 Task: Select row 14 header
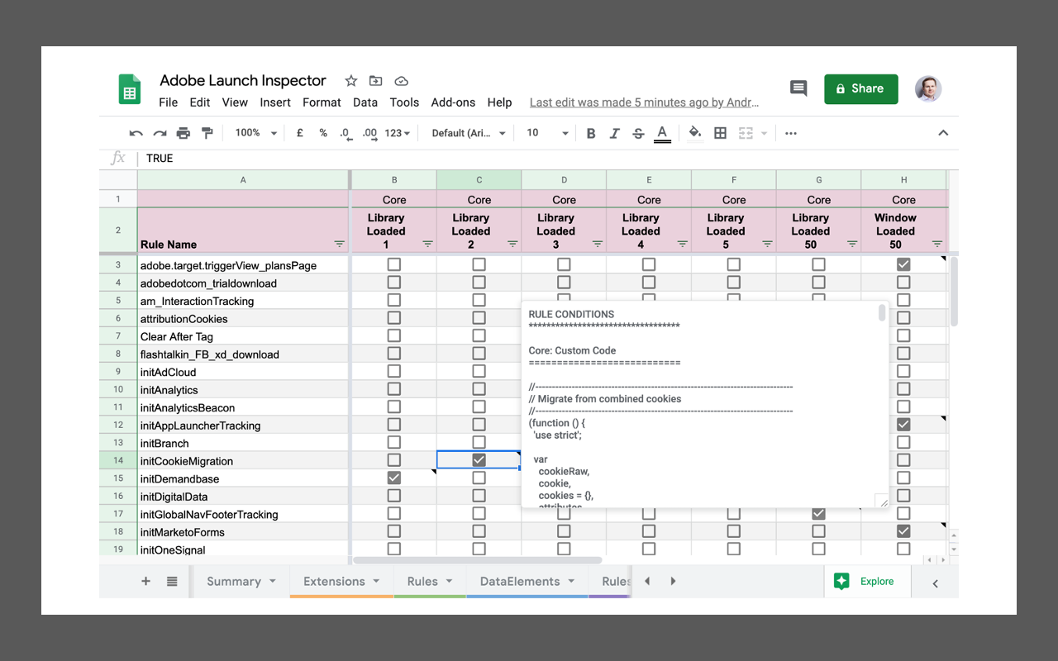point(118,460)
